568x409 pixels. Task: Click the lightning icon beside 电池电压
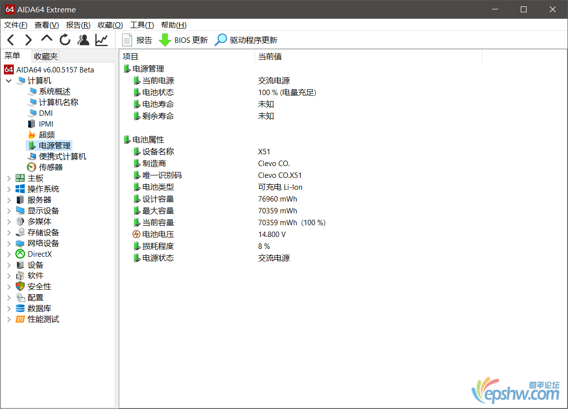pyautogui.click(x=136, y=235)
